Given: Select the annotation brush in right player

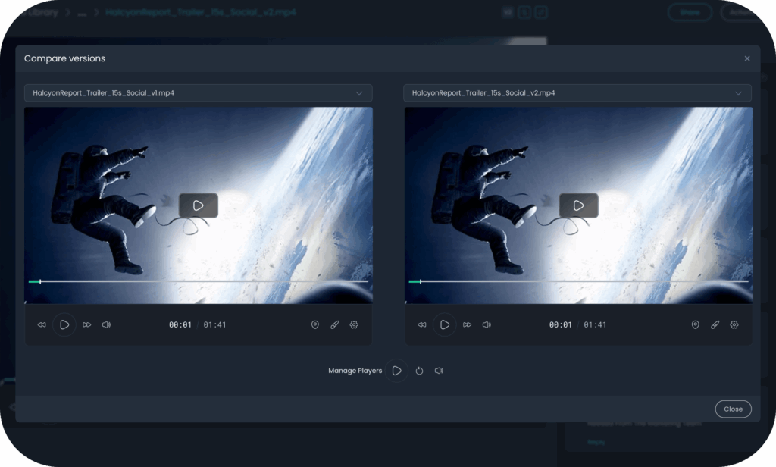Looking at the screenshot, I should point(715,325).
